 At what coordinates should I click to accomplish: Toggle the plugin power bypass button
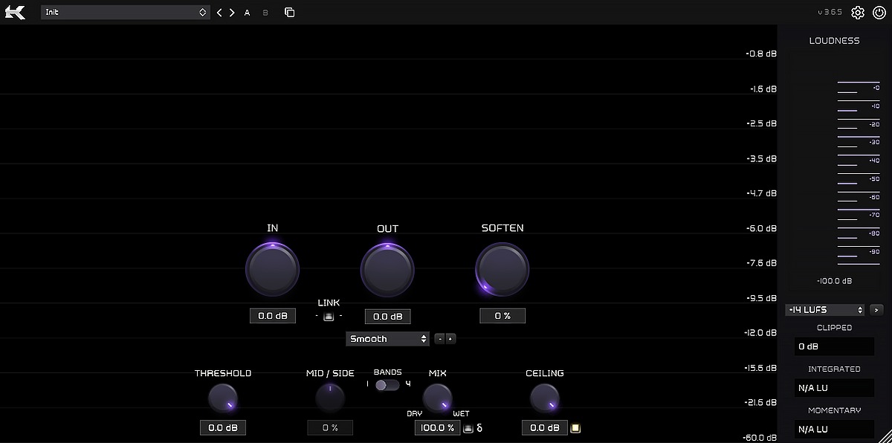[x=879, y=13]
